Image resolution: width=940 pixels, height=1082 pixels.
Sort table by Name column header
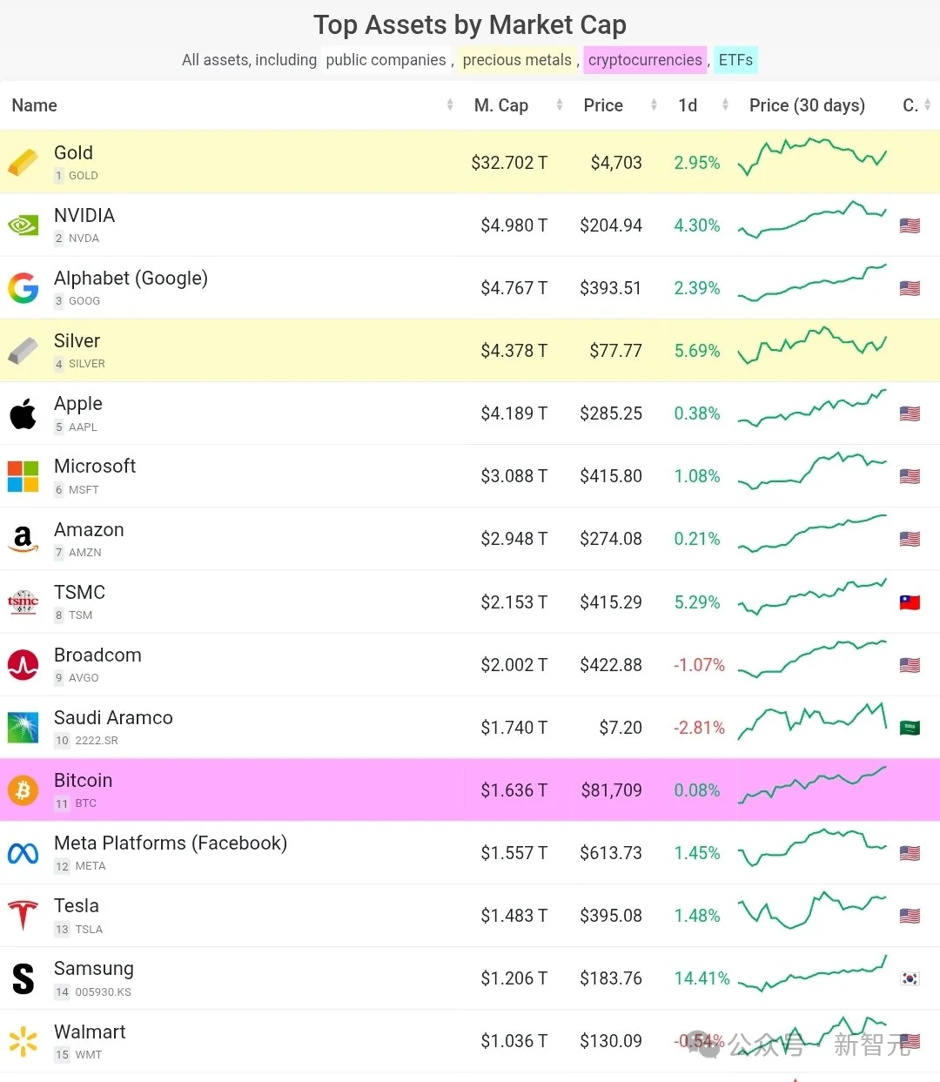35,105
